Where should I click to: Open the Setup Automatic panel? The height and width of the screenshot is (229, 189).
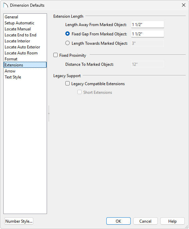(25, 23)
